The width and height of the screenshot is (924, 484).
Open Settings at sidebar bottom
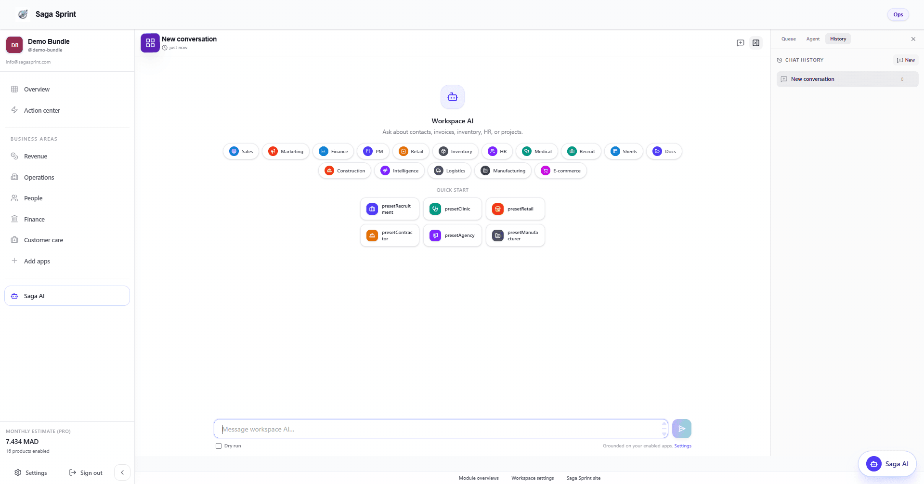pos(31,473)
